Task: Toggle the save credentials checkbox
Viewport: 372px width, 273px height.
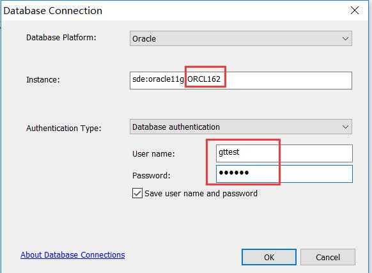Action: pyautogui.click(x=137, y=193)
